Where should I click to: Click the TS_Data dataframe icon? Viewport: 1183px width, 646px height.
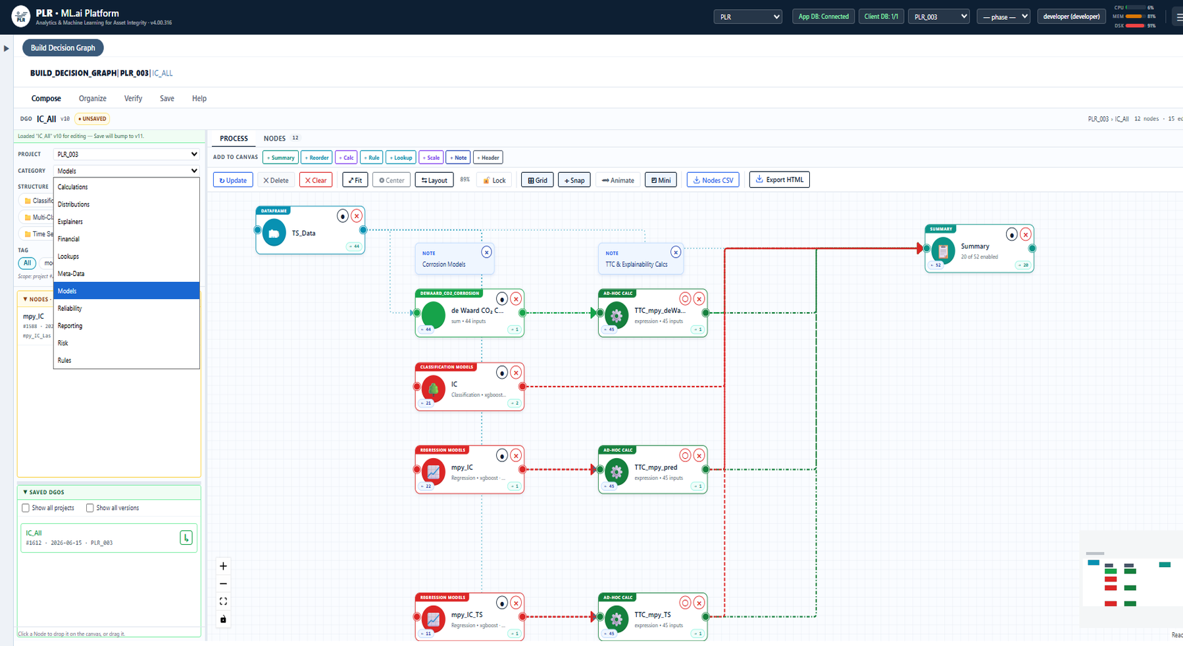click(x=274, y=233)
